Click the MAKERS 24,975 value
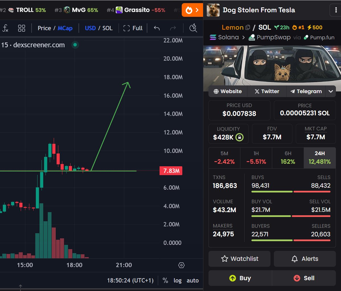This screenshot has height=291, width=341. [x=223, y=234]
